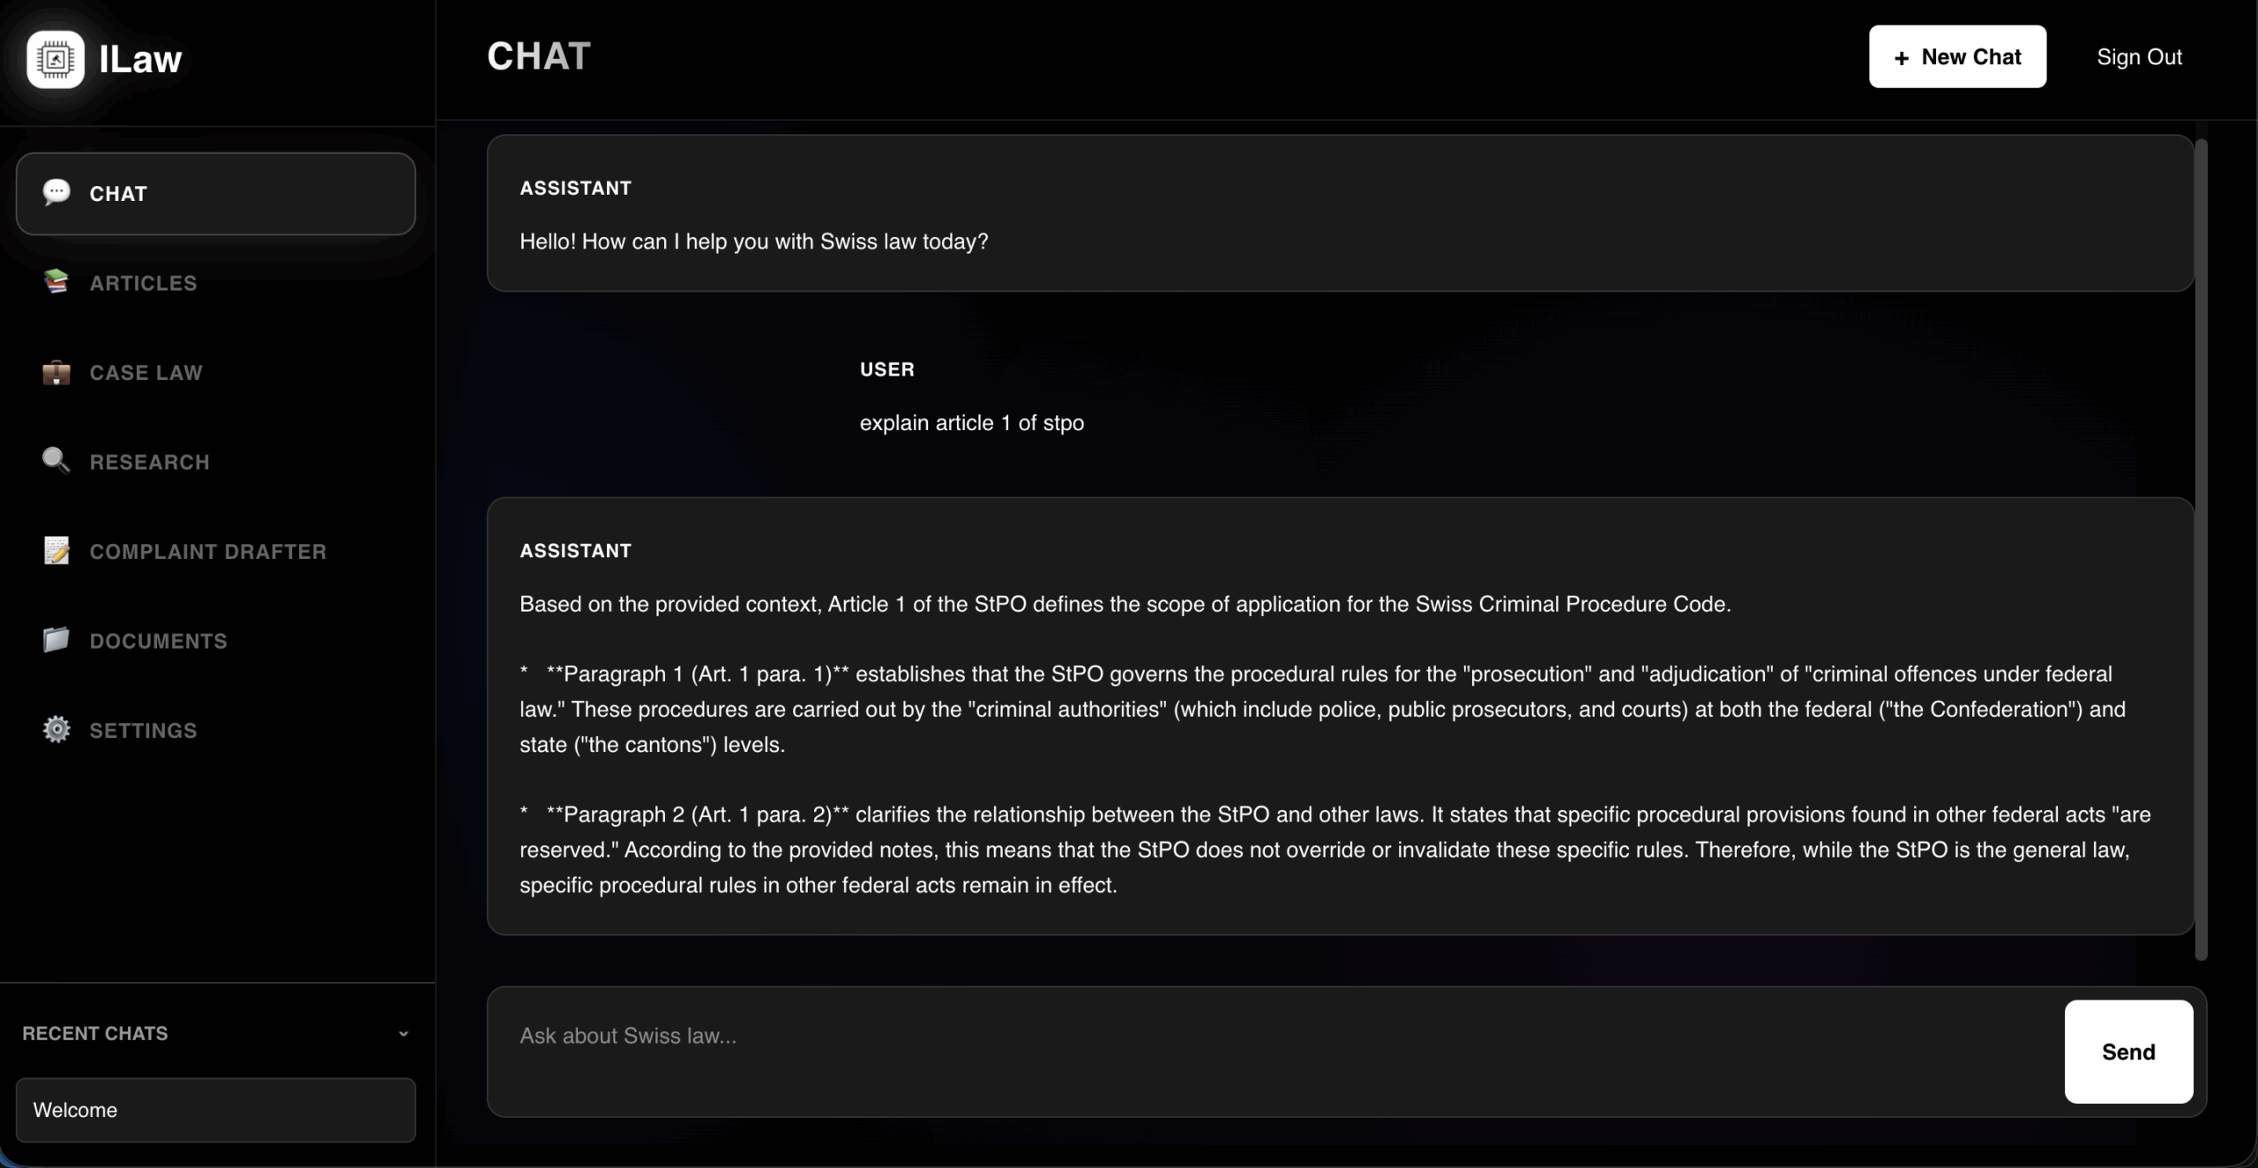Open the Complaint Drafter tool
Image resolution: width=2258 pixels, height=1168 pixels.
pyautogui.click(x=208, y=552)
